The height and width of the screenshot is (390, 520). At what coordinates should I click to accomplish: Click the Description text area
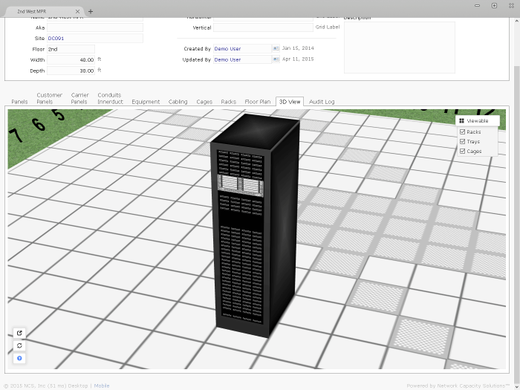[399, 47]
